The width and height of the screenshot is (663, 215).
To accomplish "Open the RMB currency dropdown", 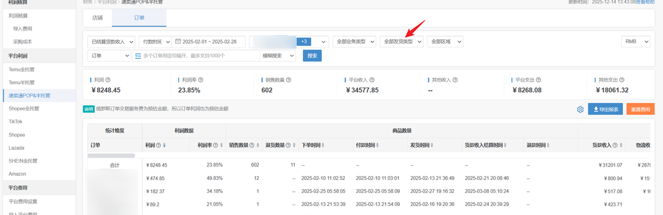I will [635, 42].
